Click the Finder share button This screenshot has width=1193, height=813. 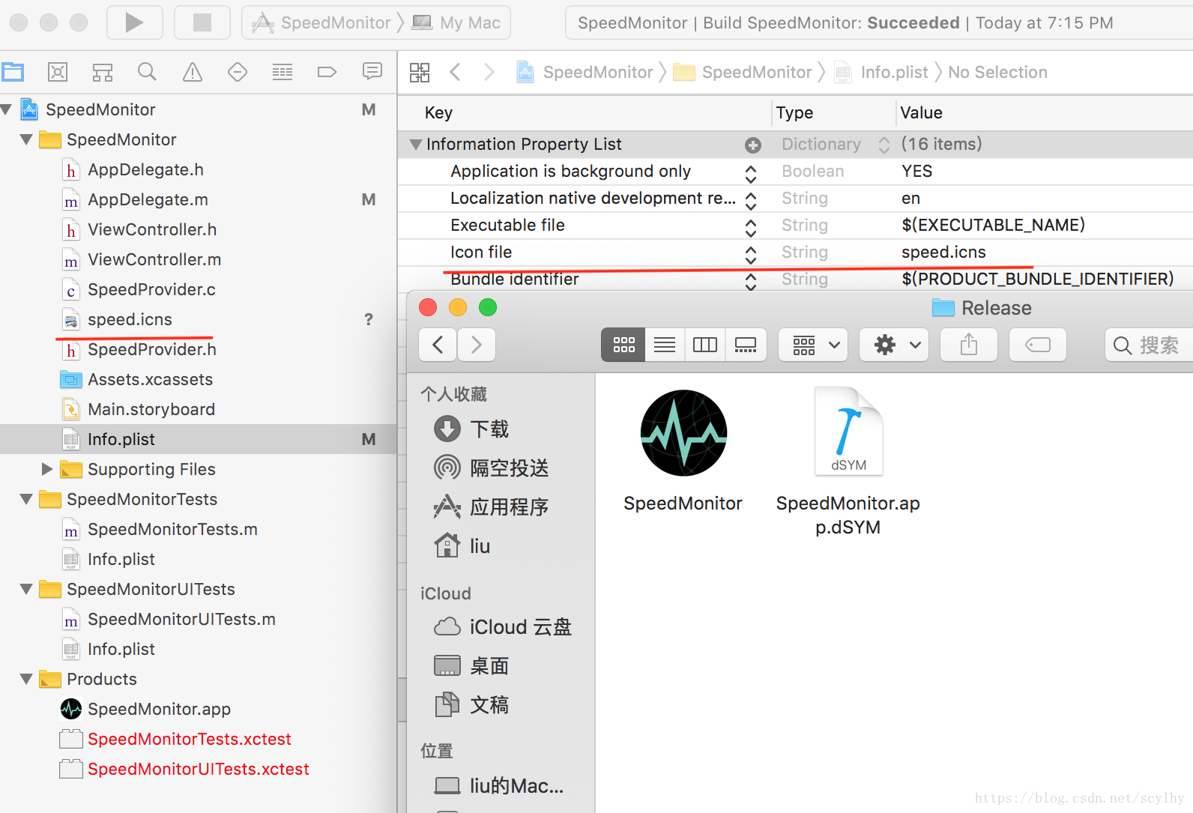[x=969, y=345]
